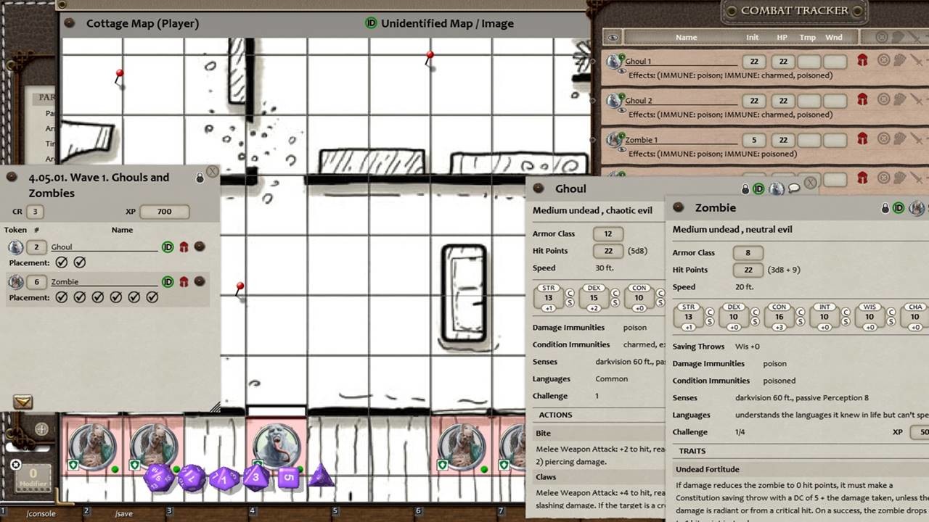Check the first Ghoul placement checkbox

tap(61, 262)
